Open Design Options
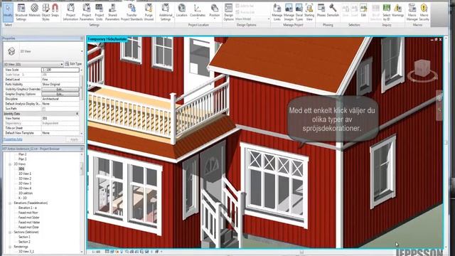The width and height of the screenshot is (455, 256). (228, 13)
